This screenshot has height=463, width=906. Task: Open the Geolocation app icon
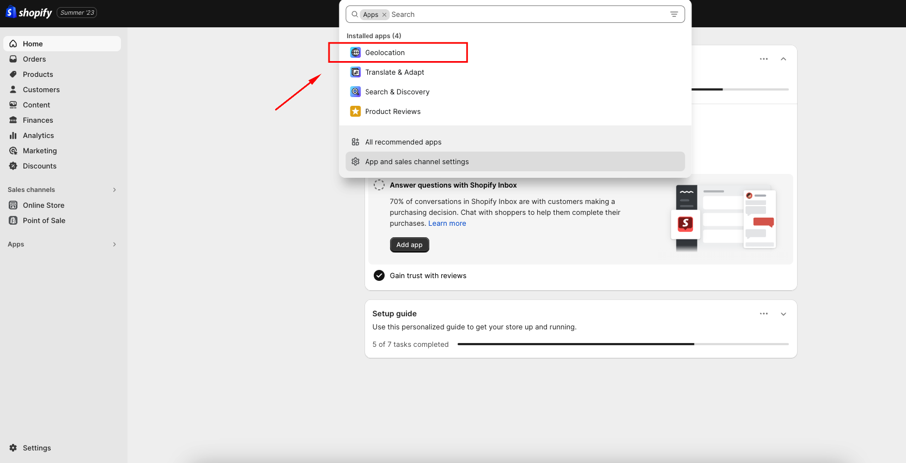coord(355,52)
